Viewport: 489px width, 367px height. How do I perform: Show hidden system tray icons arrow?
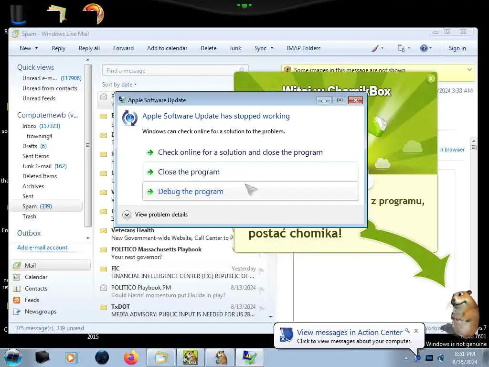(406, 358)
